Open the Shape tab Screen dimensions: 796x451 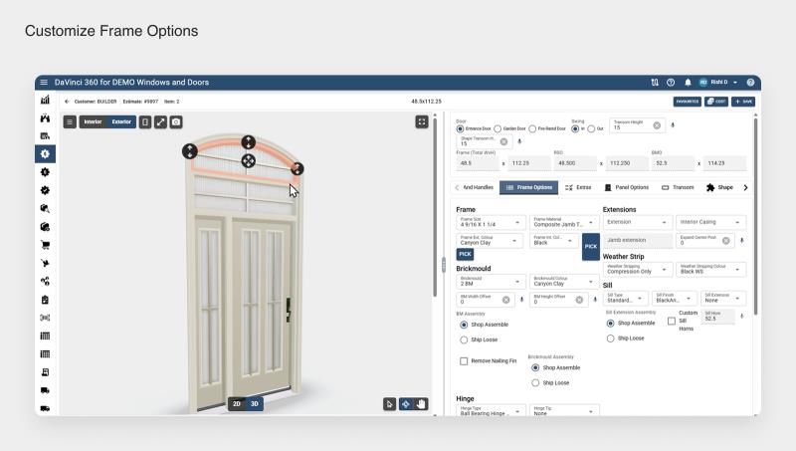719,187
